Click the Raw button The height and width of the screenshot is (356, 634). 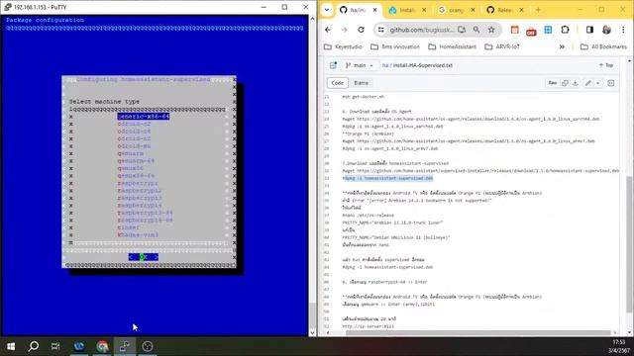pyautogui.click(x=553, y=83)
